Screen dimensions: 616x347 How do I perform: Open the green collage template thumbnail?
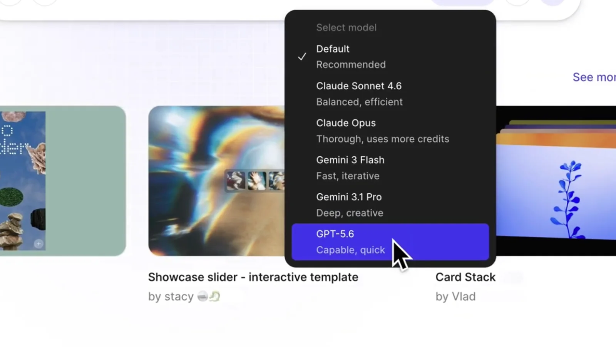tap(63, 181)
